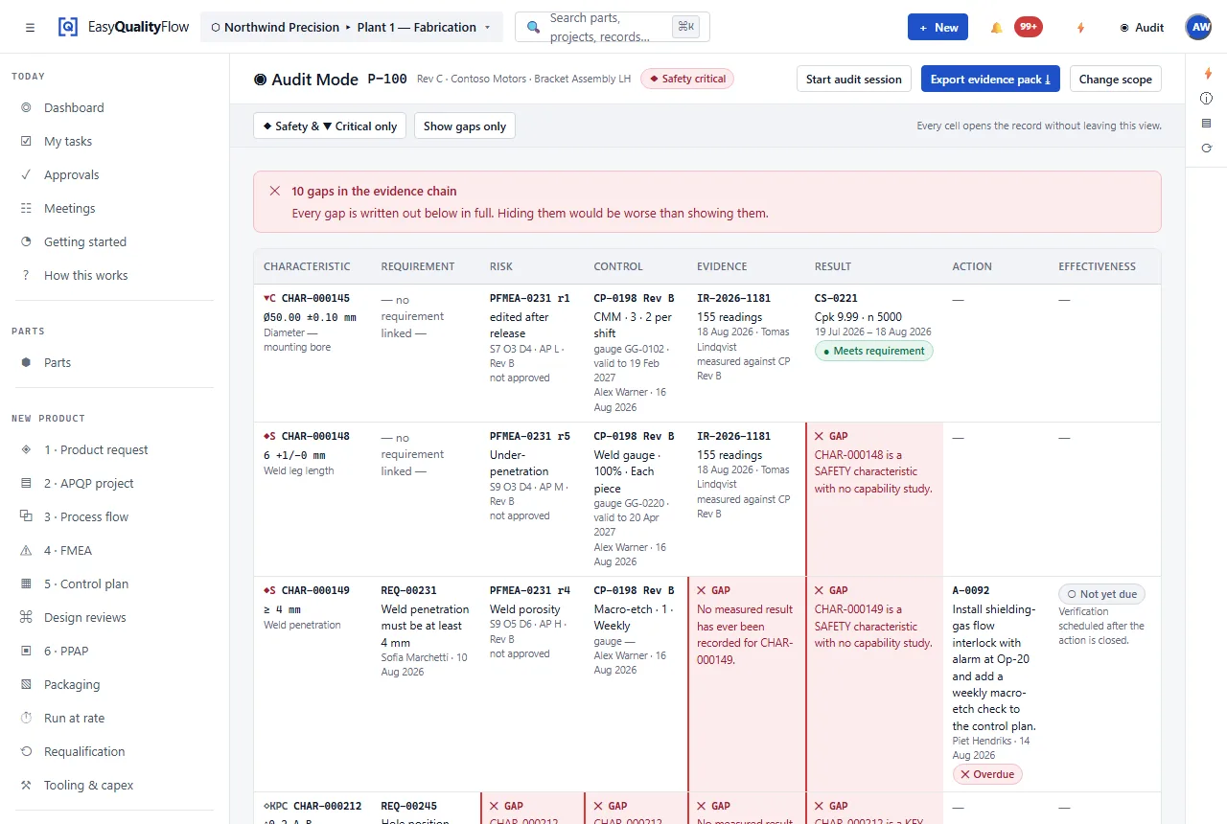
Task: Click the Getting started pie icon
Action: (x=26, y=242)
